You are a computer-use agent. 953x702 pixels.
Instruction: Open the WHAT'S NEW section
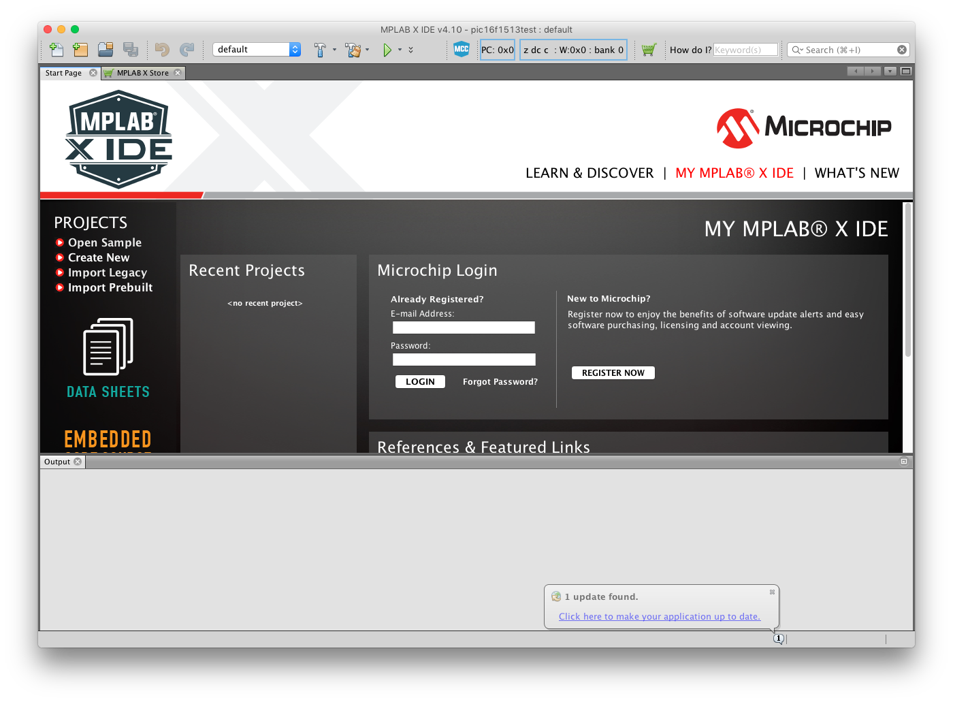coord(857,173)
